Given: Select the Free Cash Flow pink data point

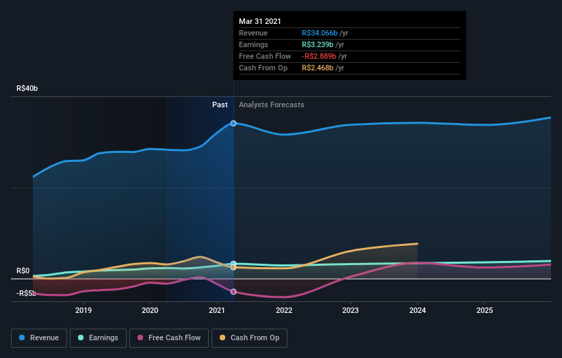Looking at the screenshot, I should 233,292.
